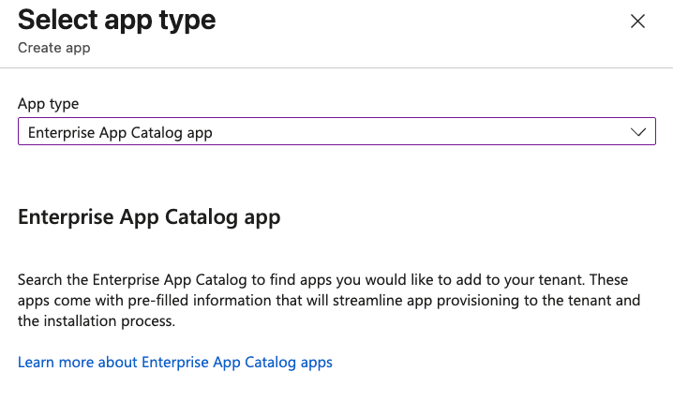Click the Enterprise App Catalog description paragraph

click(x=323, y=301)
